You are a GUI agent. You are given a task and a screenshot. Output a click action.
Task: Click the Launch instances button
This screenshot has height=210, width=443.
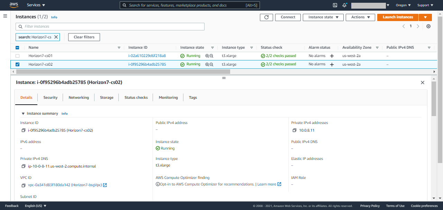coord(397,17)
